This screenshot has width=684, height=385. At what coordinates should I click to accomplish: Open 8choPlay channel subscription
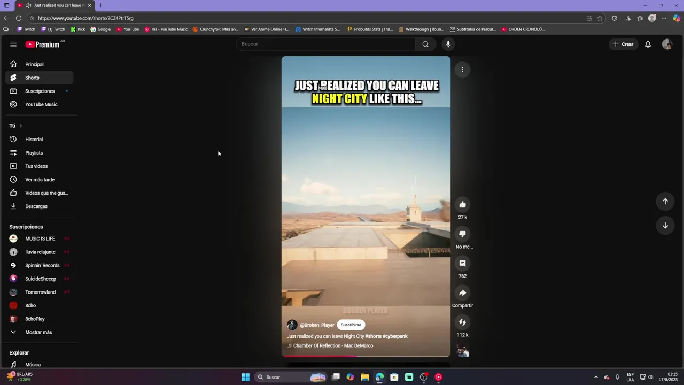click(39, 319)
